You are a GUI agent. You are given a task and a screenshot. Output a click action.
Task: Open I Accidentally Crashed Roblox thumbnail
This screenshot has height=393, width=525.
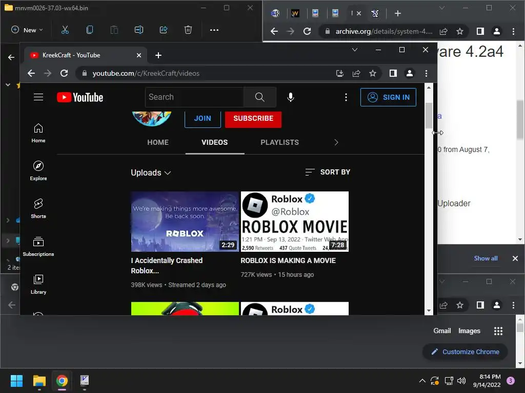pyautogui.click(x=185, y=221)
